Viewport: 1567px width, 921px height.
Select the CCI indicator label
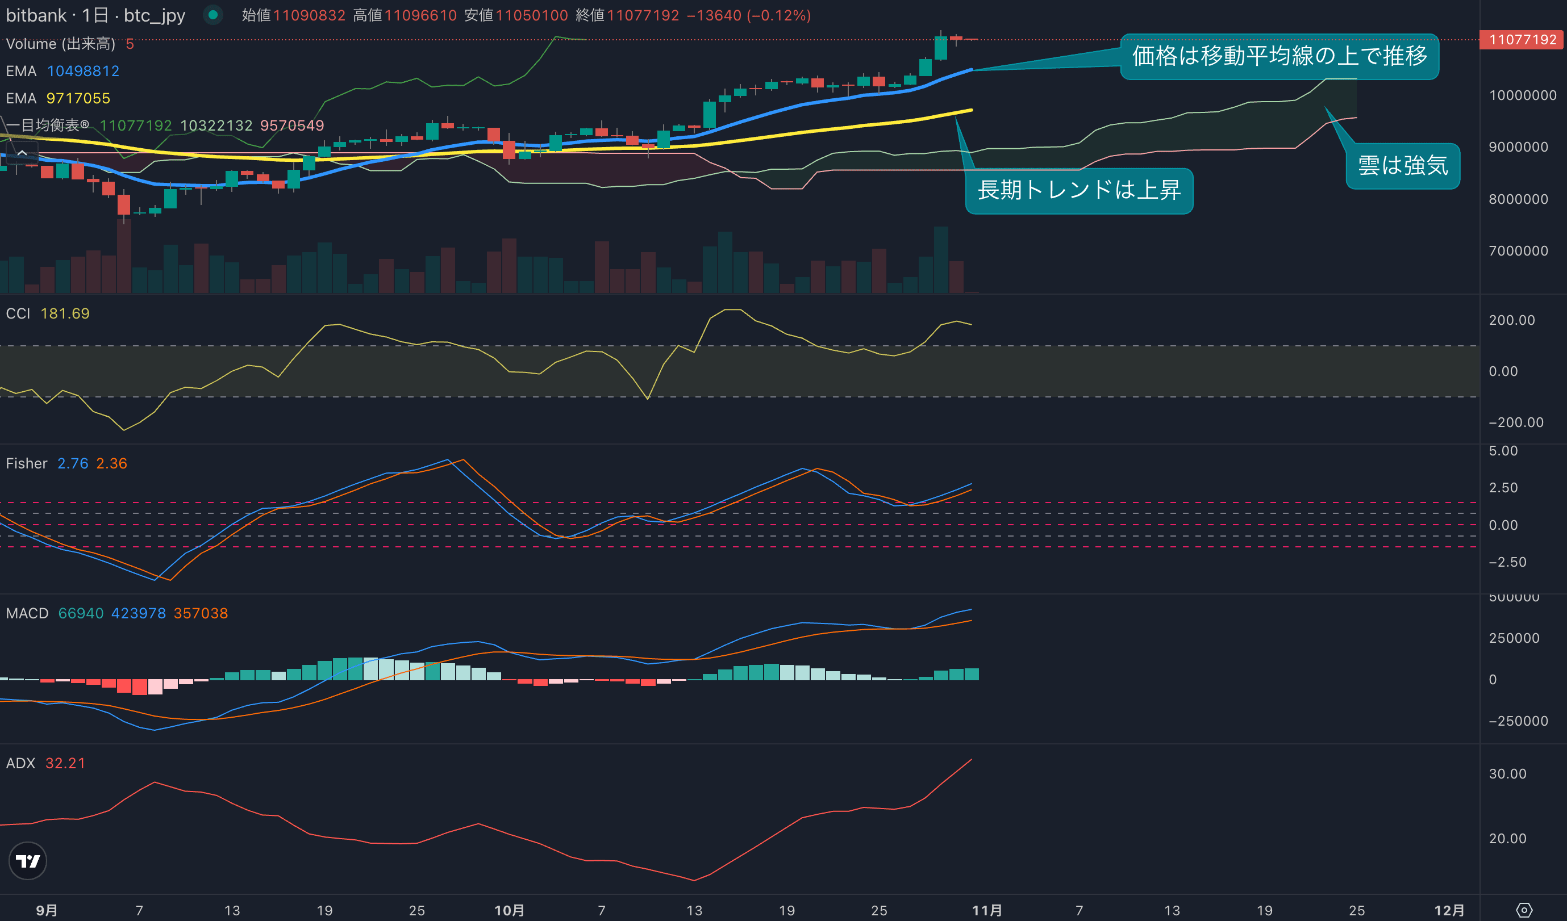[x=18, y=313]
